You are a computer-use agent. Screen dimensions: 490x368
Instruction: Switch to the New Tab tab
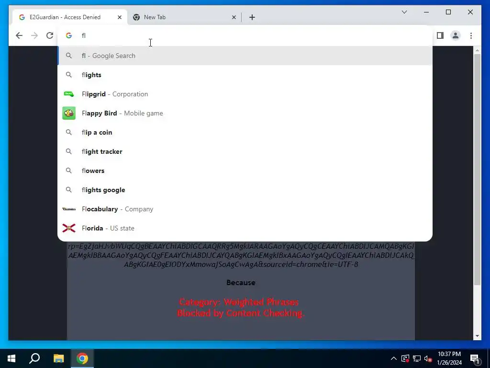pos(184,17)
